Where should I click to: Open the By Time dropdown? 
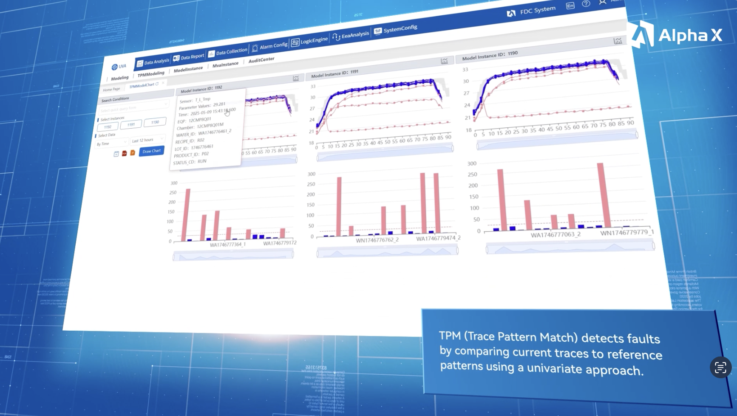(112, 142)
